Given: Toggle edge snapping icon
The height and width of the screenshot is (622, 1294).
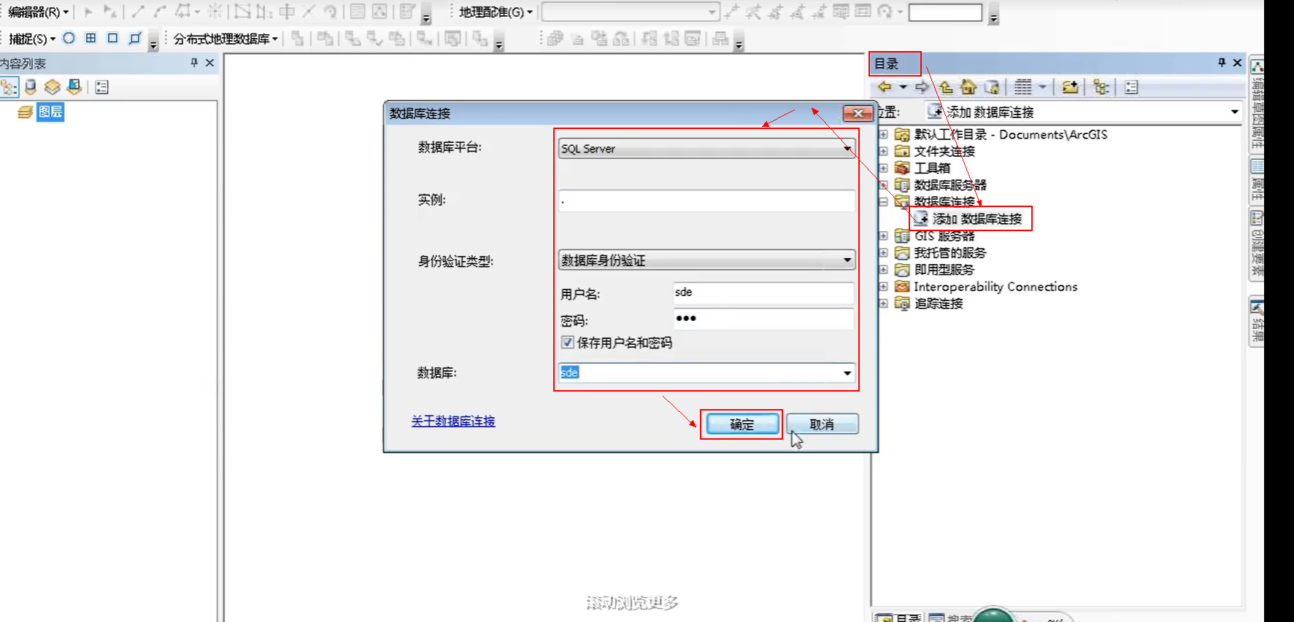Looking at the screenshot, I should (x=134, y=38).
